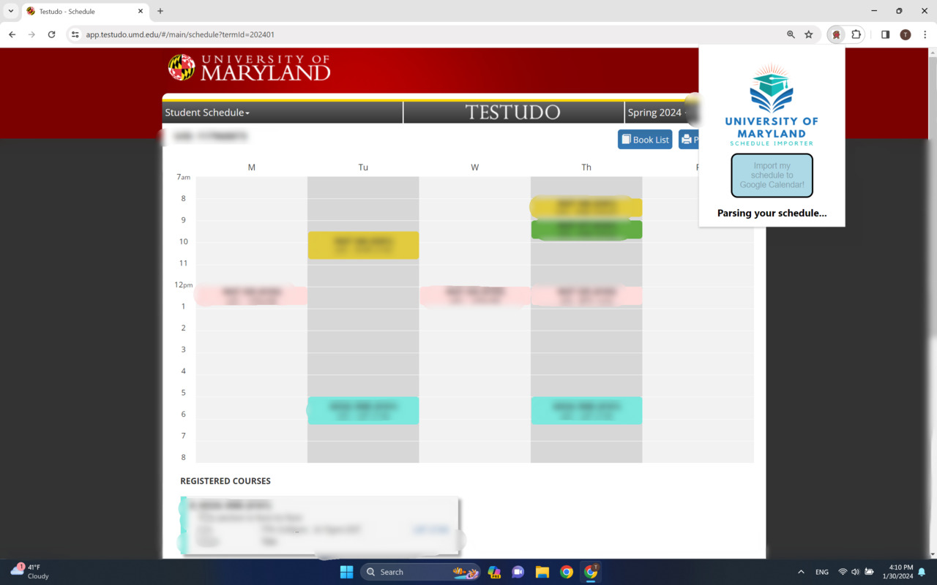Image resolution: width=937 pixels, height=585 pixels.
Task: Open a new browser tab
Action: (160, 11)
